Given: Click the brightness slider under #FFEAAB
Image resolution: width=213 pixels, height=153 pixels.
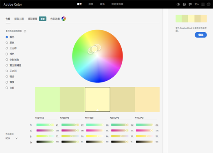Looking at the screenshot, I should pyautogui.click(x=145, y=142).
